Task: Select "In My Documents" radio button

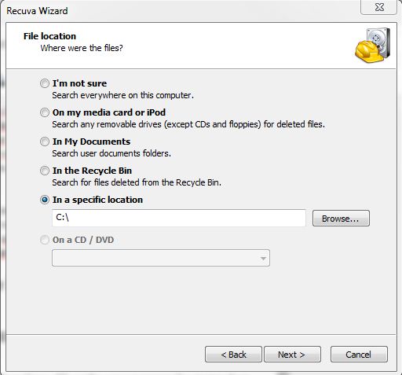Action: coord(45,142)
